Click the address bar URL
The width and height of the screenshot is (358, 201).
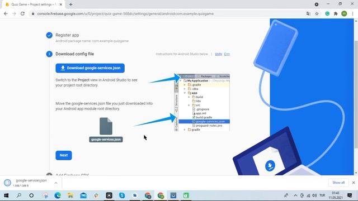(x=125, y=13)
